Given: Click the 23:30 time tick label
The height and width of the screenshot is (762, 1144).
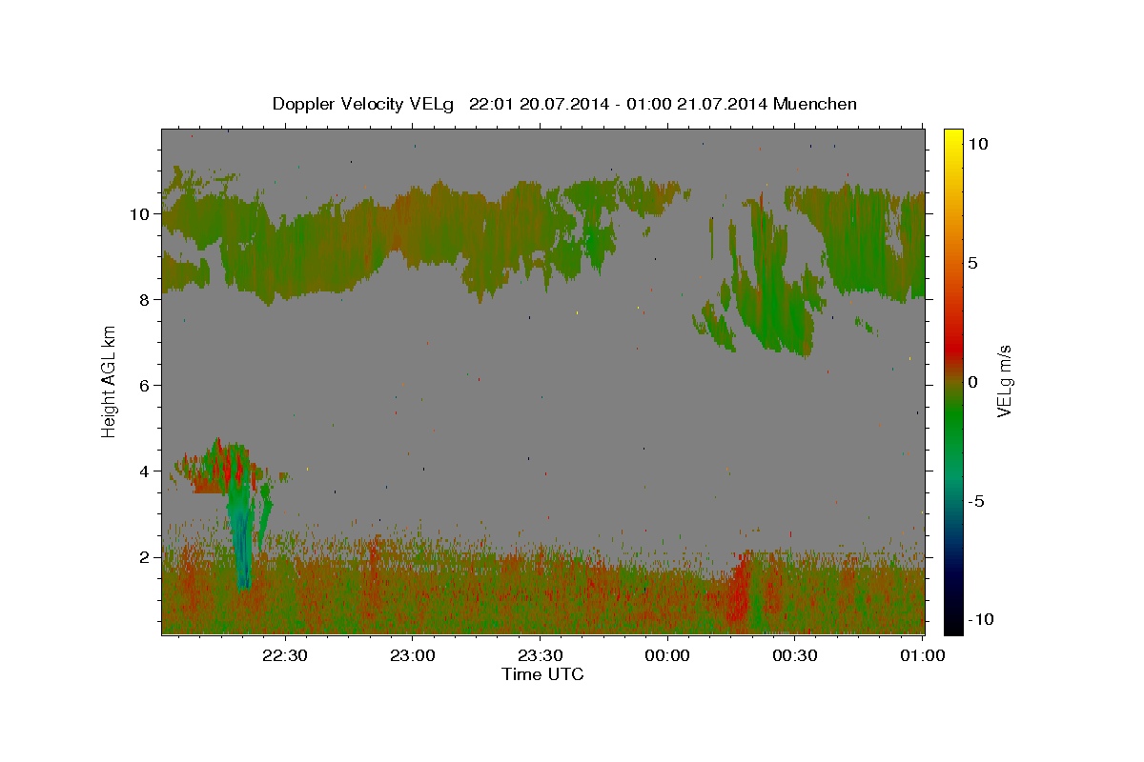Looking at the screenshot, I should (x=540, y=655).
